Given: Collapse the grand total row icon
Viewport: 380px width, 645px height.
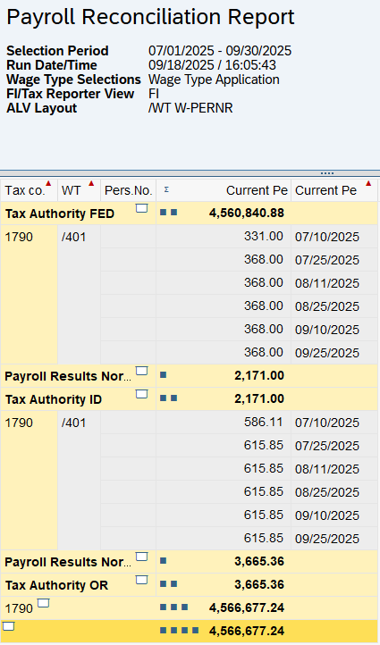Looking at the screenshot, I should (9, 626).
